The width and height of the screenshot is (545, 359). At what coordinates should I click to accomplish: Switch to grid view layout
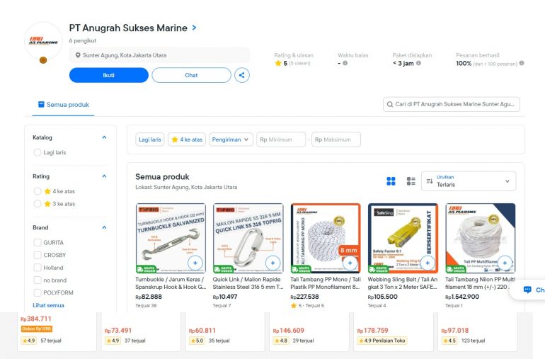tap(391, 181)
